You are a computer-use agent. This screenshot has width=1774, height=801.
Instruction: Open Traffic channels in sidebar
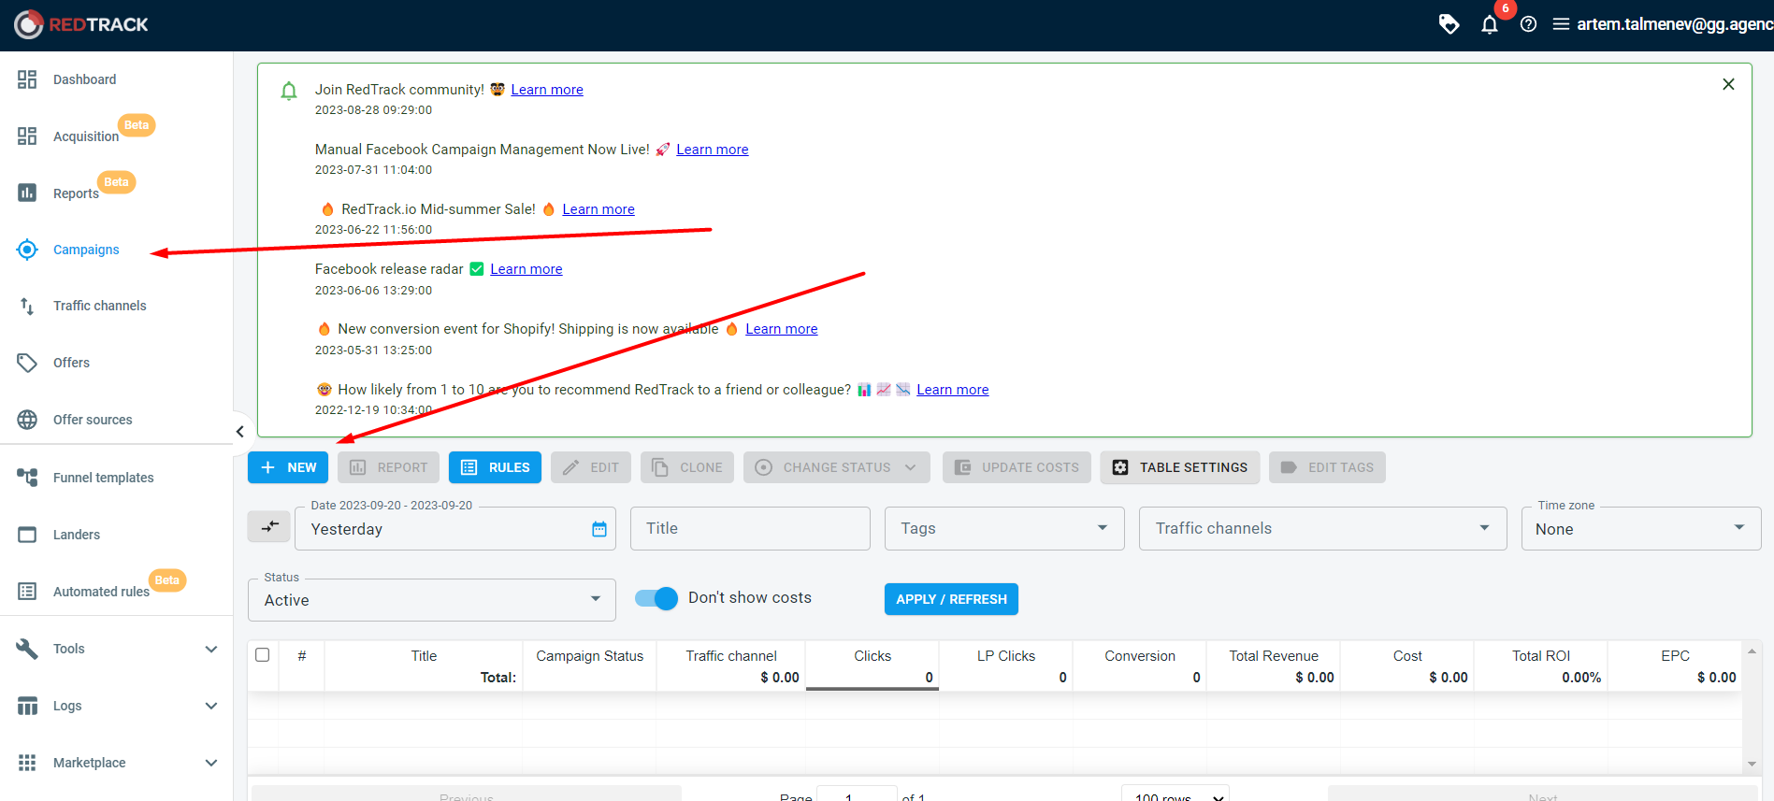point(100,306)
